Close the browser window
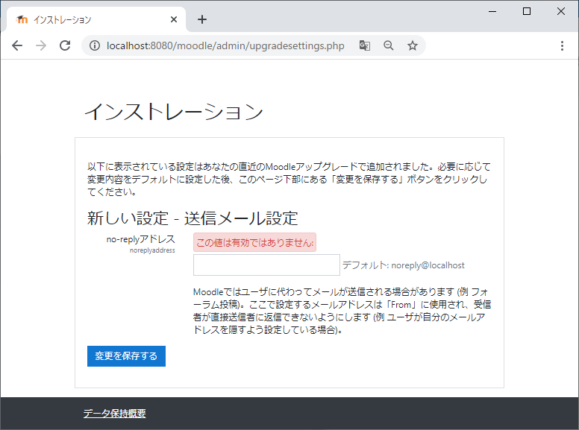 (x=561, y=11)
